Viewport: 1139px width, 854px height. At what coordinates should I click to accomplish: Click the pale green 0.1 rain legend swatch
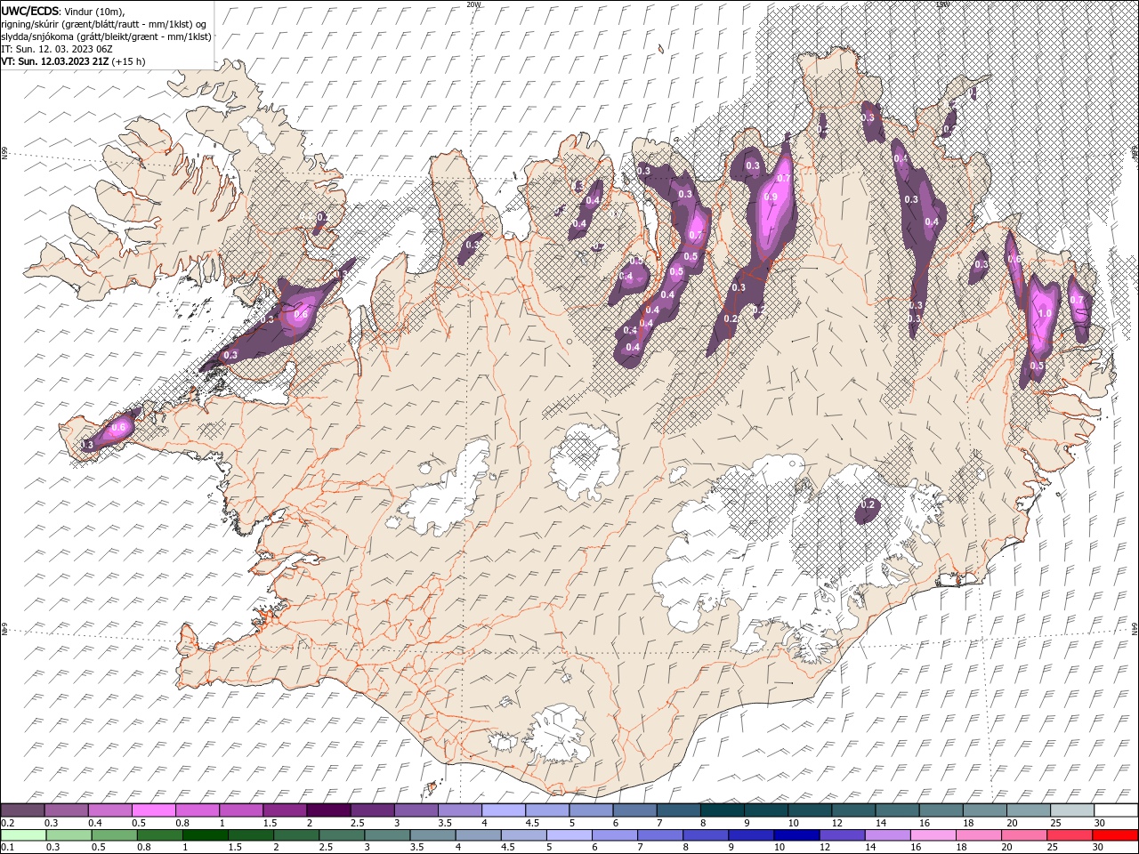coord(23,835)
